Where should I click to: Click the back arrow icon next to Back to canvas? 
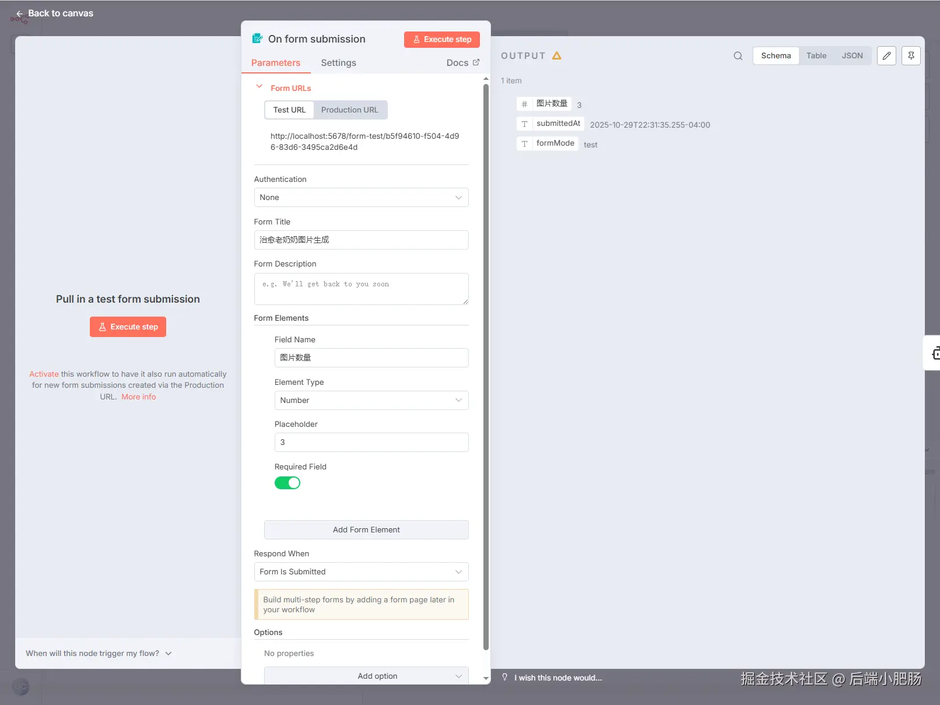(19, 13)
